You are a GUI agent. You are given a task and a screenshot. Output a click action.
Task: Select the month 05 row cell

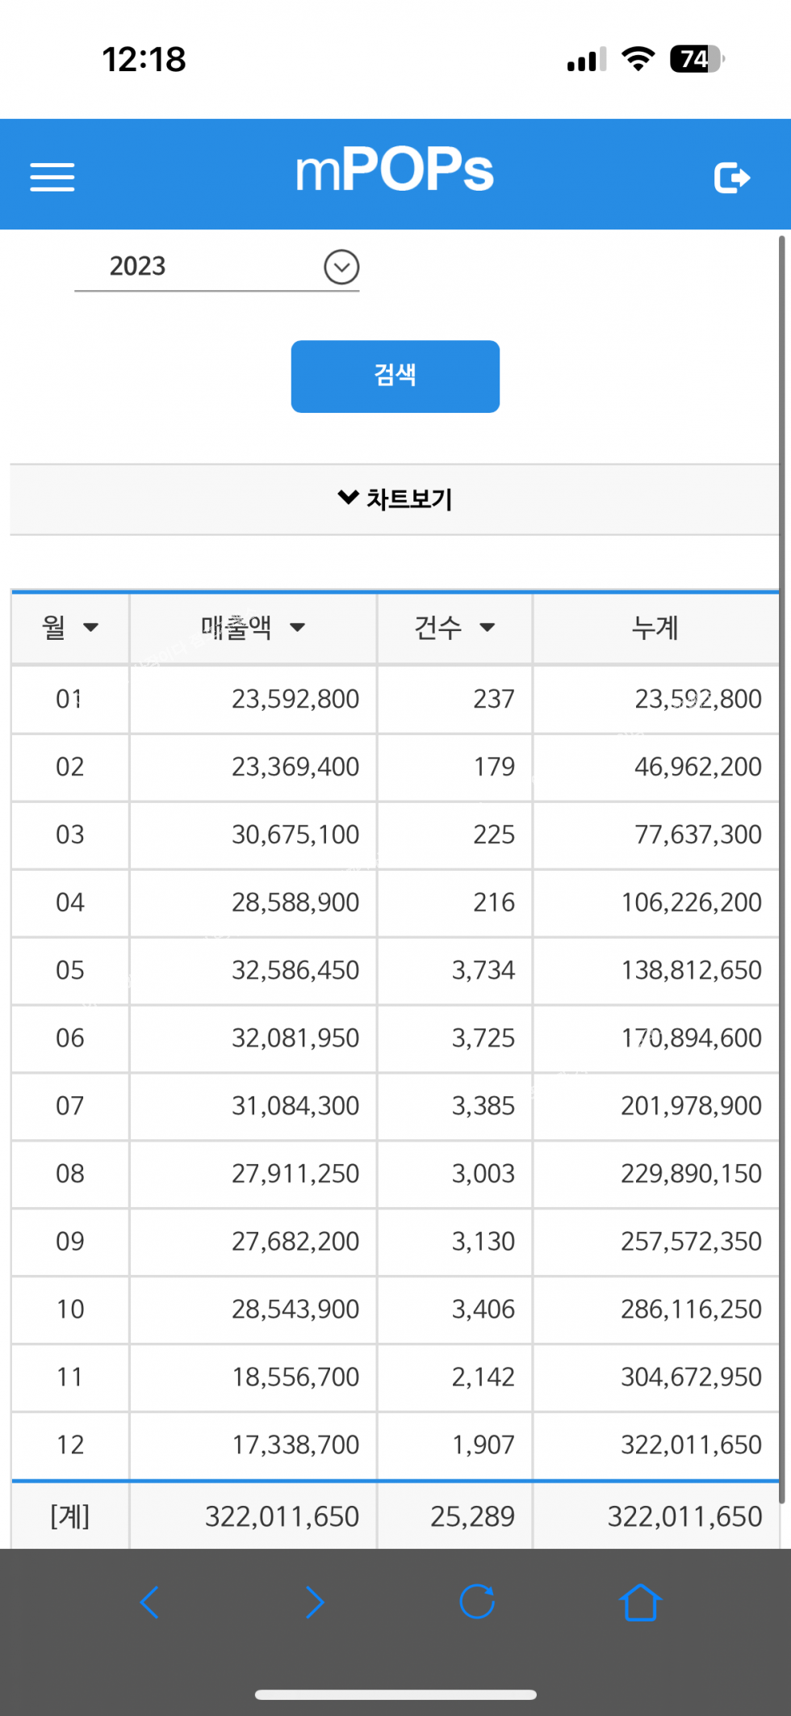click(x=70, y=970)
